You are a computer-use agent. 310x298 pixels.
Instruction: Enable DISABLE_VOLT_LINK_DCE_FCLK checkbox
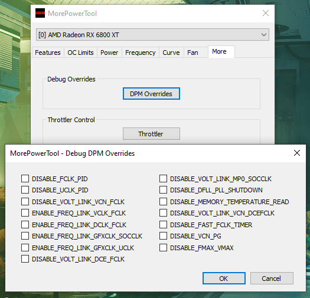click(25, 258)
